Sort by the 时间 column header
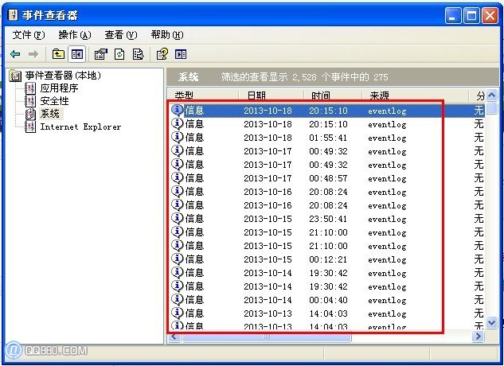The width and height of the screenshot is (504, 366). (333, 95)
